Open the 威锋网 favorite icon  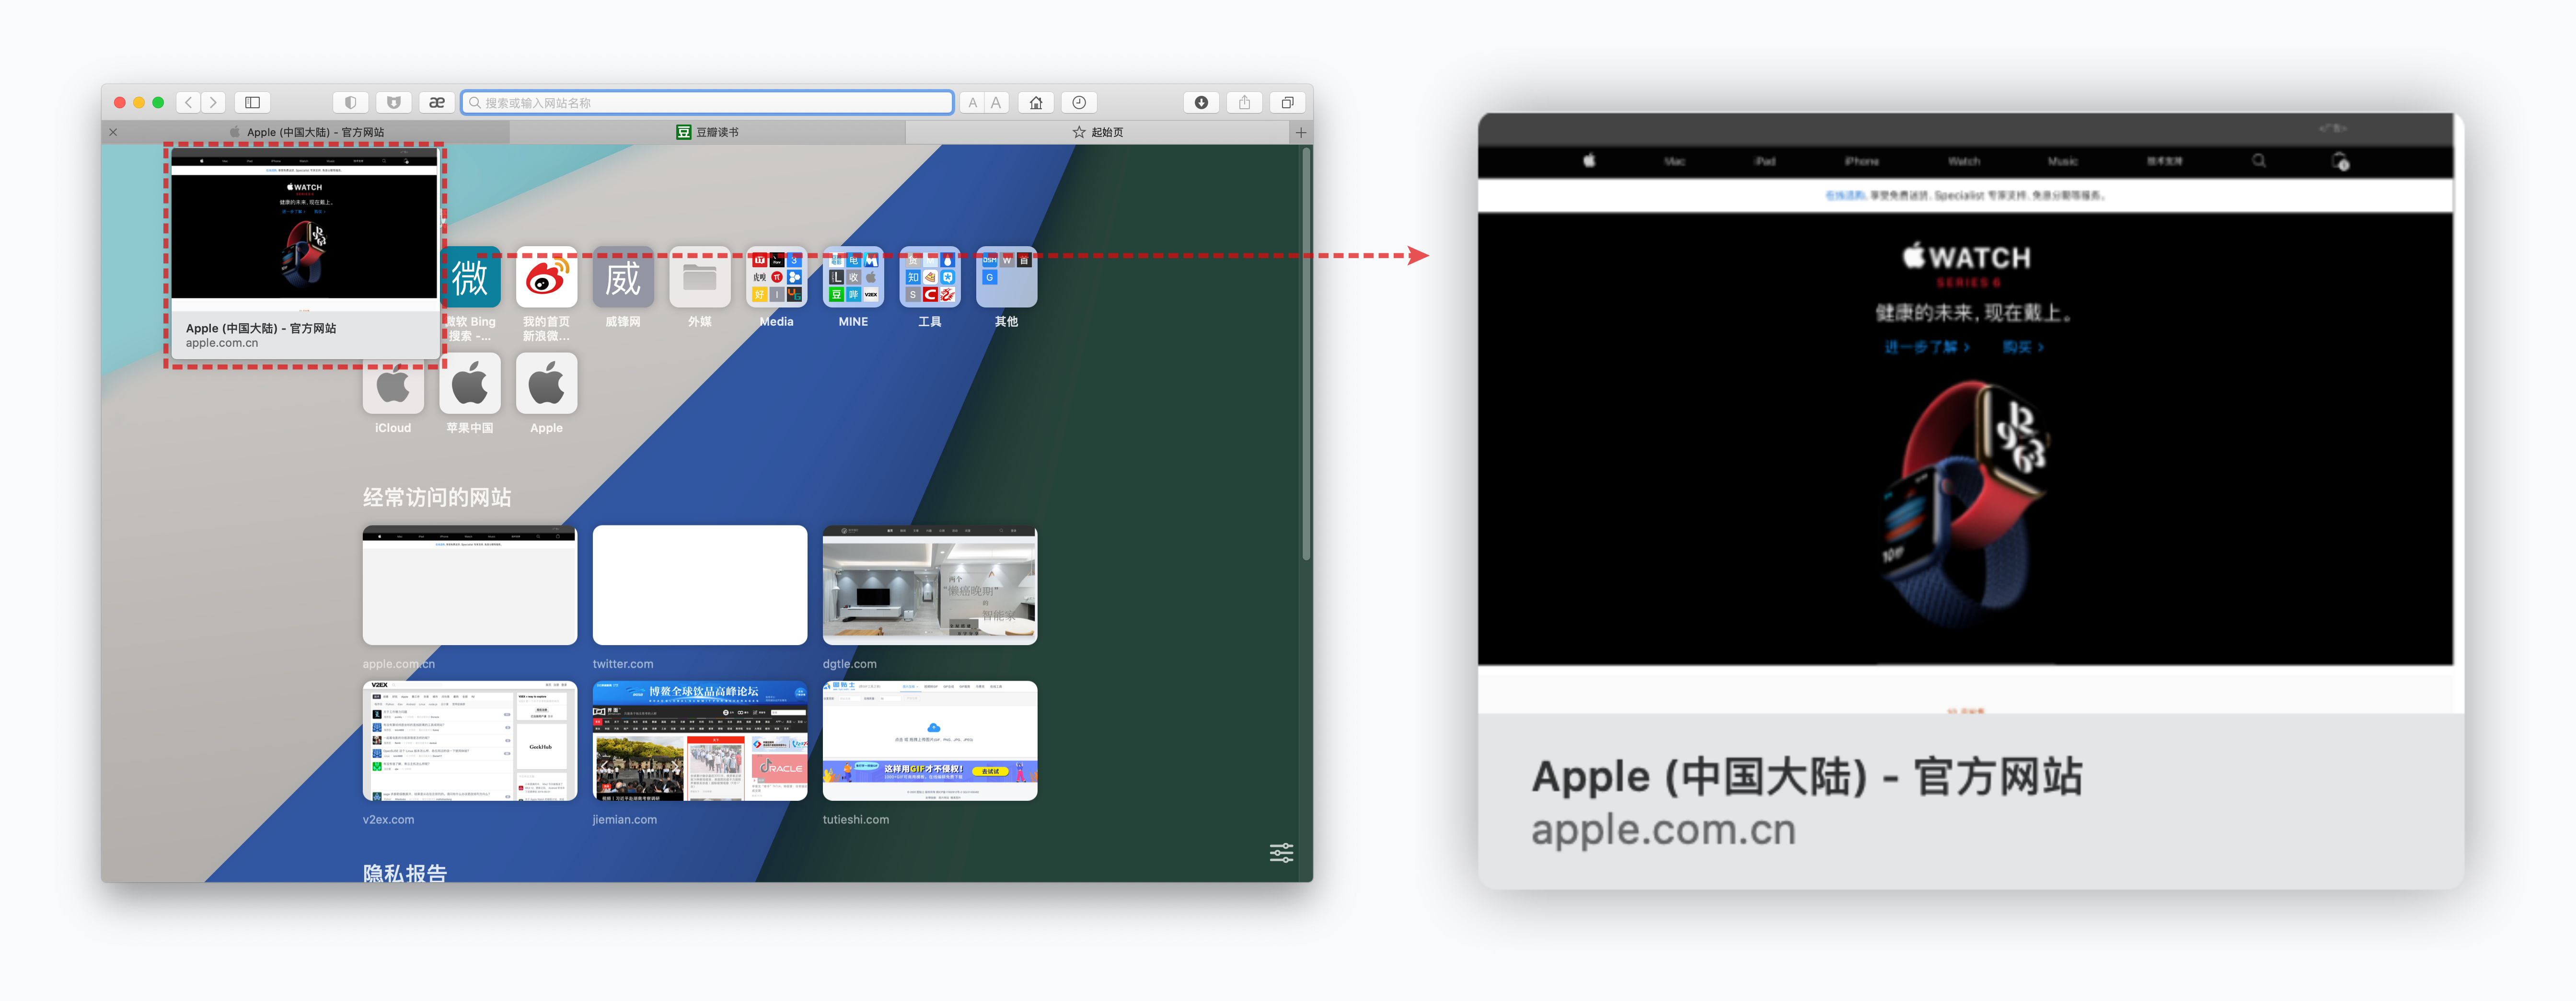tap(623, 277)
